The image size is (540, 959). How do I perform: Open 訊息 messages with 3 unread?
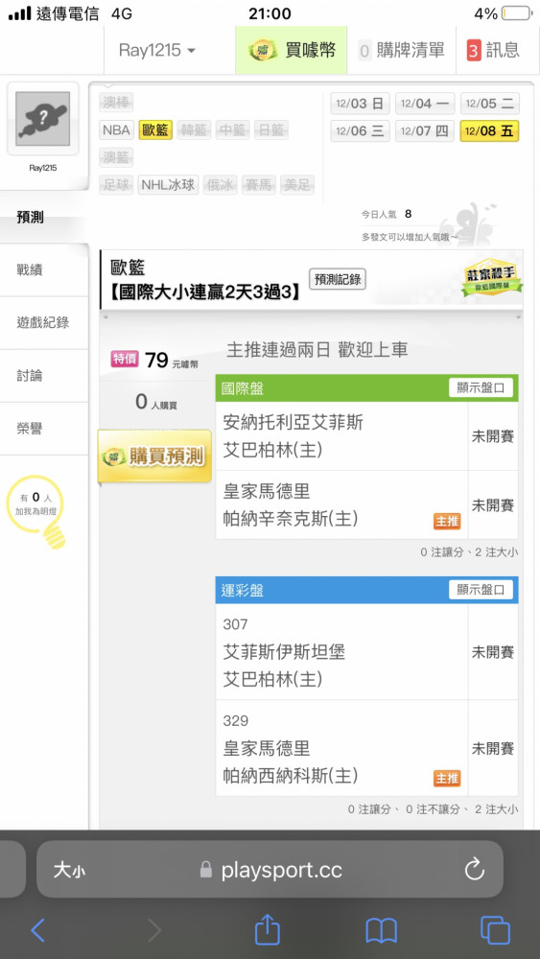tap(493, 50)
